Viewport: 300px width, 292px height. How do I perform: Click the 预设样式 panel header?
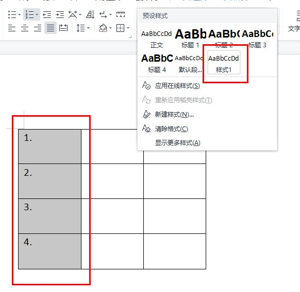pyautogui.click(x=207, y=16)
